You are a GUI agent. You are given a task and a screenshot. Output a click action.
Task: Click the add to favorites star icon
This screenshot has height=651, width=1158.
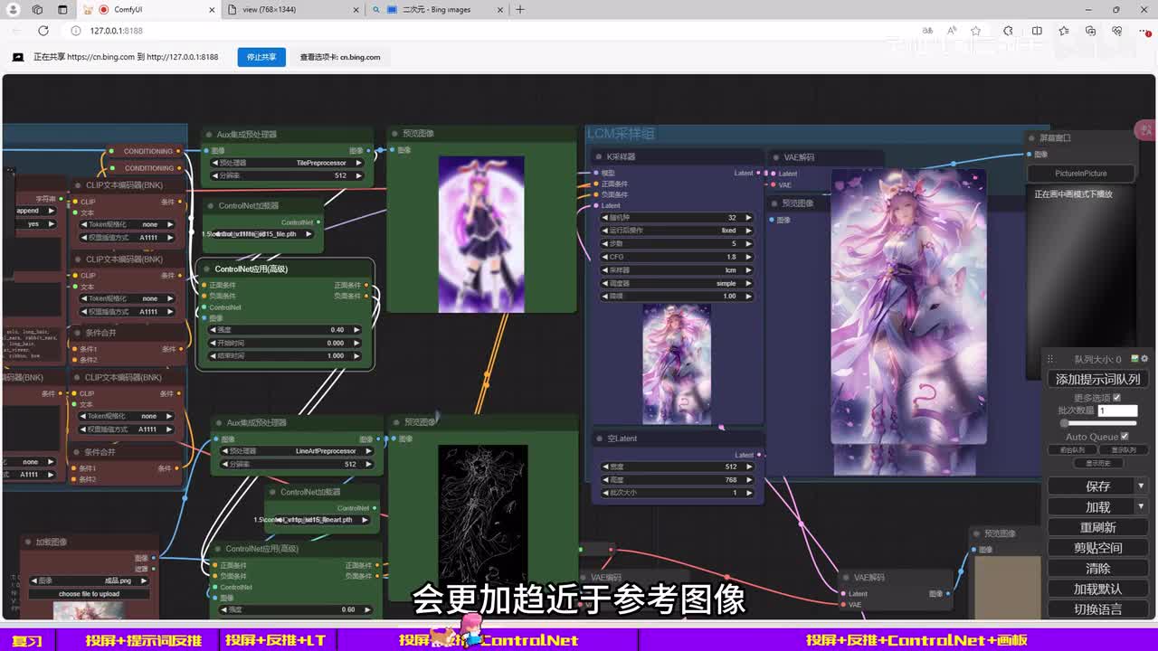975,31
